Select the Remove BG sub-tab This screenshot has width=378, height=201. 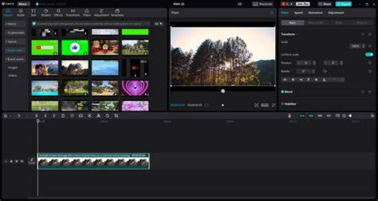click(316, 23)
